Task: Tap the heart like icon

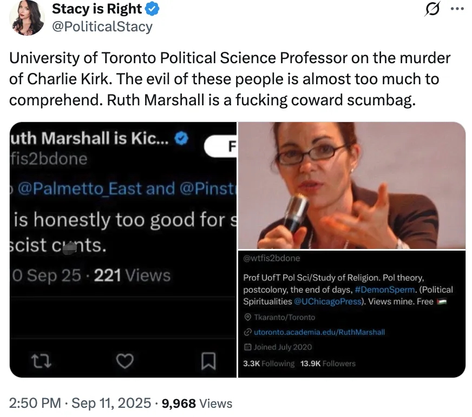Action: point(125,360)
